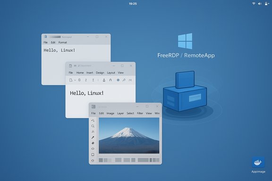The width and height of the screenshot is (272, 181).
Task: Select the rectangle shape tool
Action: click(93, 155)
